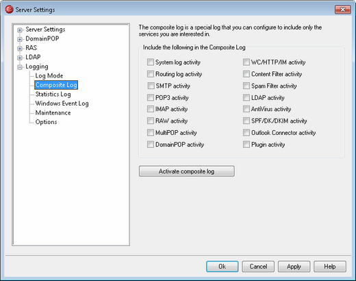
Task: Click the MDaemon app icon in title bar
Action: 9,10
